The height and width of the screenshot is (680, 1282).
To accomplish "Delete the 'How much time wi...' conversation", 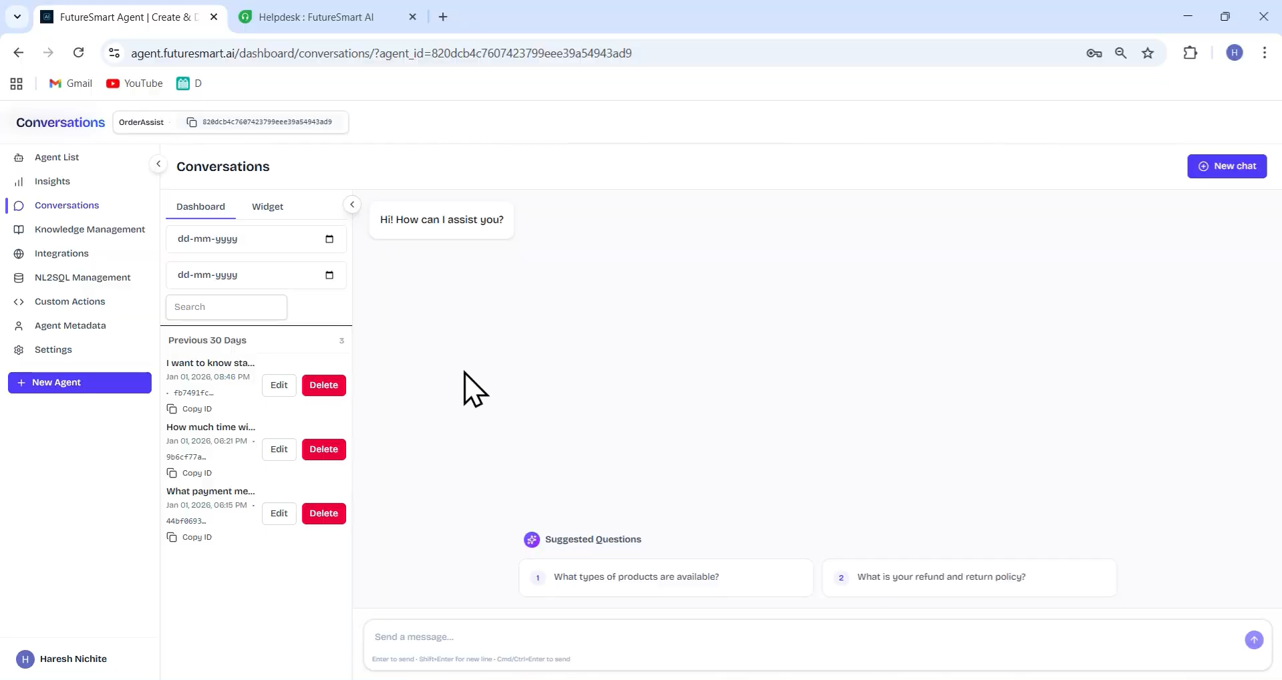I will click(x=324, y=450).
